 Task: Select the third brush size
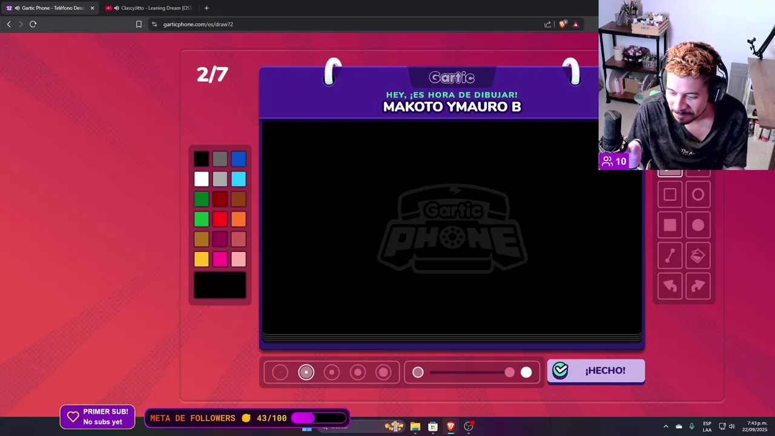point(332,372)
